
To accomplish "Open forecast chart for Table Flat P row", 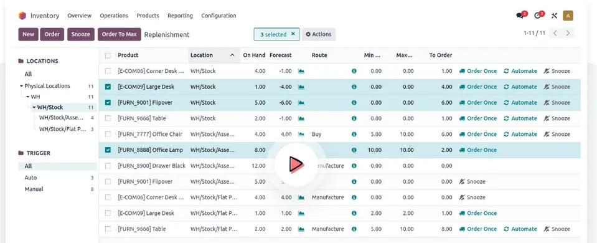I will point(301,229).
